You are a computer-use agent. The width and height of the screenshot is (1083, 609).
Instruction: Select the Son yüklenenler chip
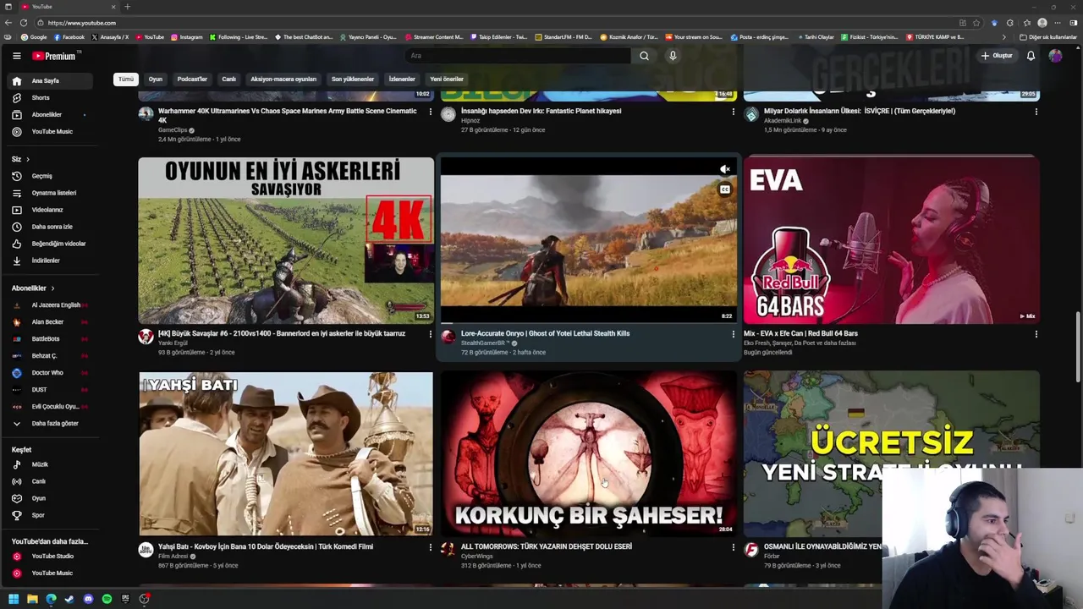coord(353,79)
